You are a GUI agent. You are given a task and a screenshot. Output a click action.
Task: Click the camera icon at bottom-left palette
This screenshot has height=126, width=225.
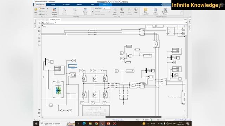(39, 110)
